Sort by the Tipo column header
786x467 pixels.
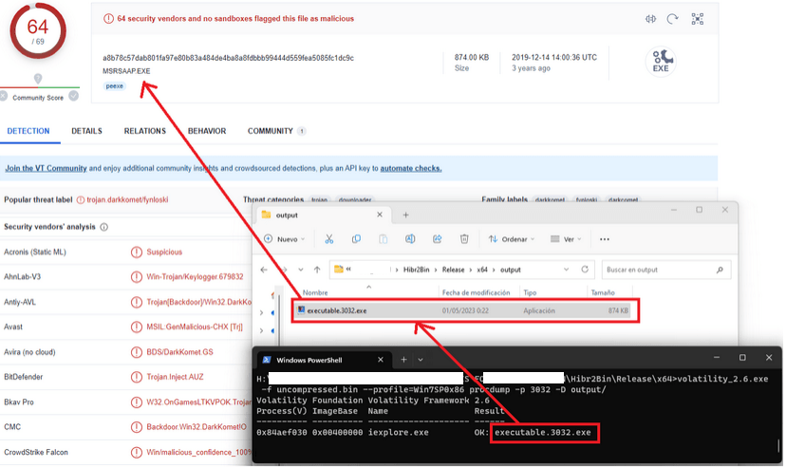(530, 292)
